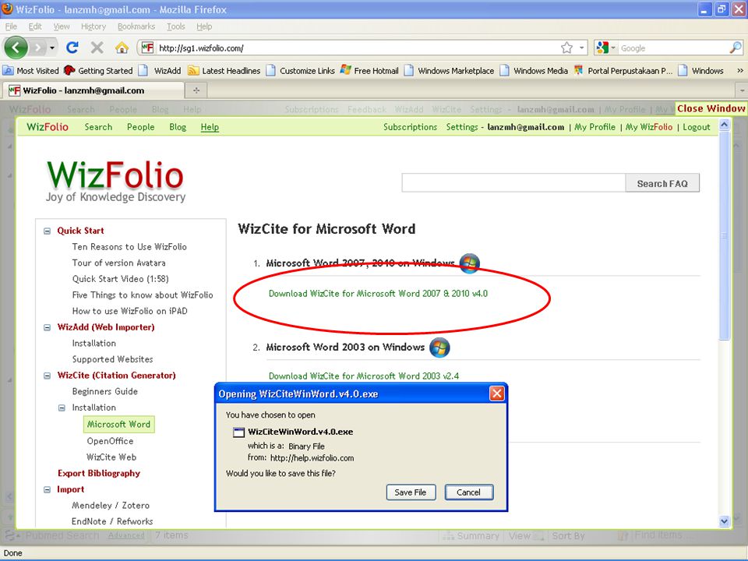
Task: Open the Windows Media bookmark
Action: tap(534, 71)
